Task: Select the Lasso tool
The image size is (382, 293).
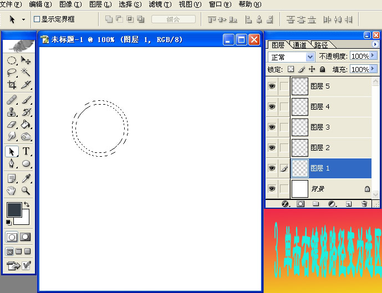Action: (12, 73)
